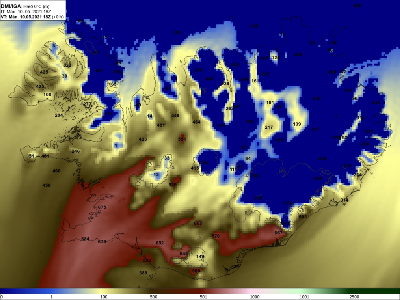Click the '501' label on the colour scale
Viewport: 400px width, 300px height.
tap(204, 297)
